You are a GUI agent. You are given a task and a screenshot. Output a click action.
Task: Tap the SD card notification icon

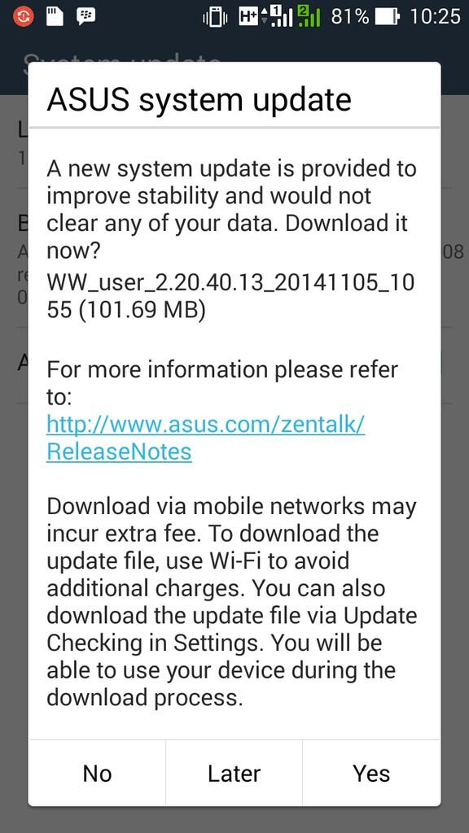(x=55, y=16)
